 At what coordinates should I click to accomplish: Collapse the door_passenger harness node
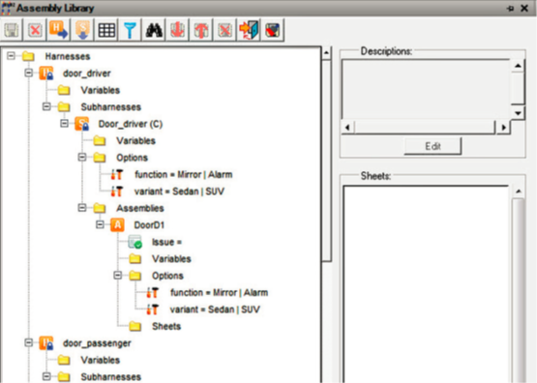29,342
